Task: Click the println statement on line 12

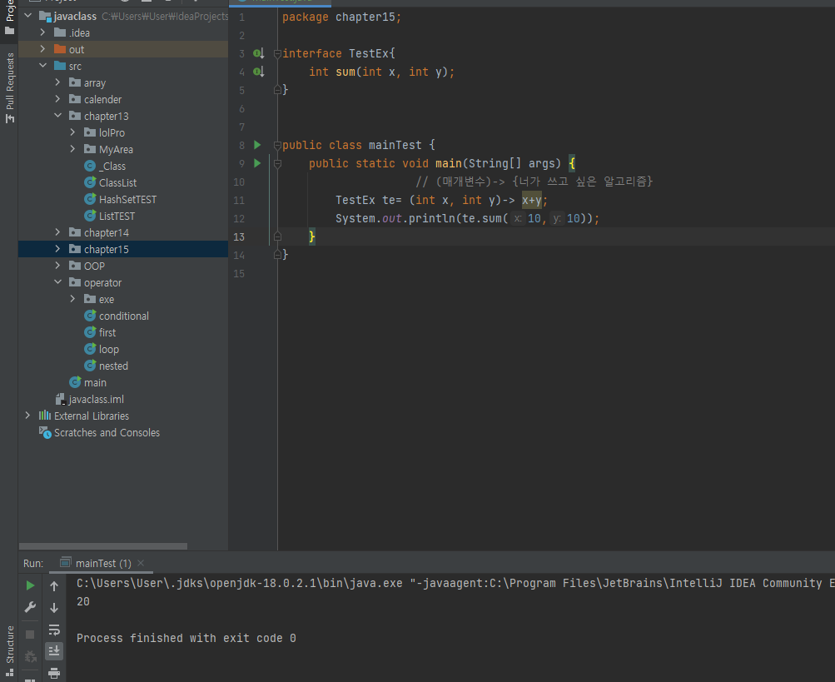Action: pos(467,218)
